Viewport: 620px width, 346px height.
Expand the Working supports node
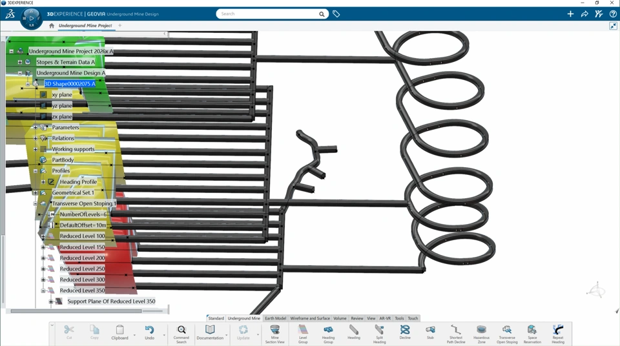pos(35,149)
